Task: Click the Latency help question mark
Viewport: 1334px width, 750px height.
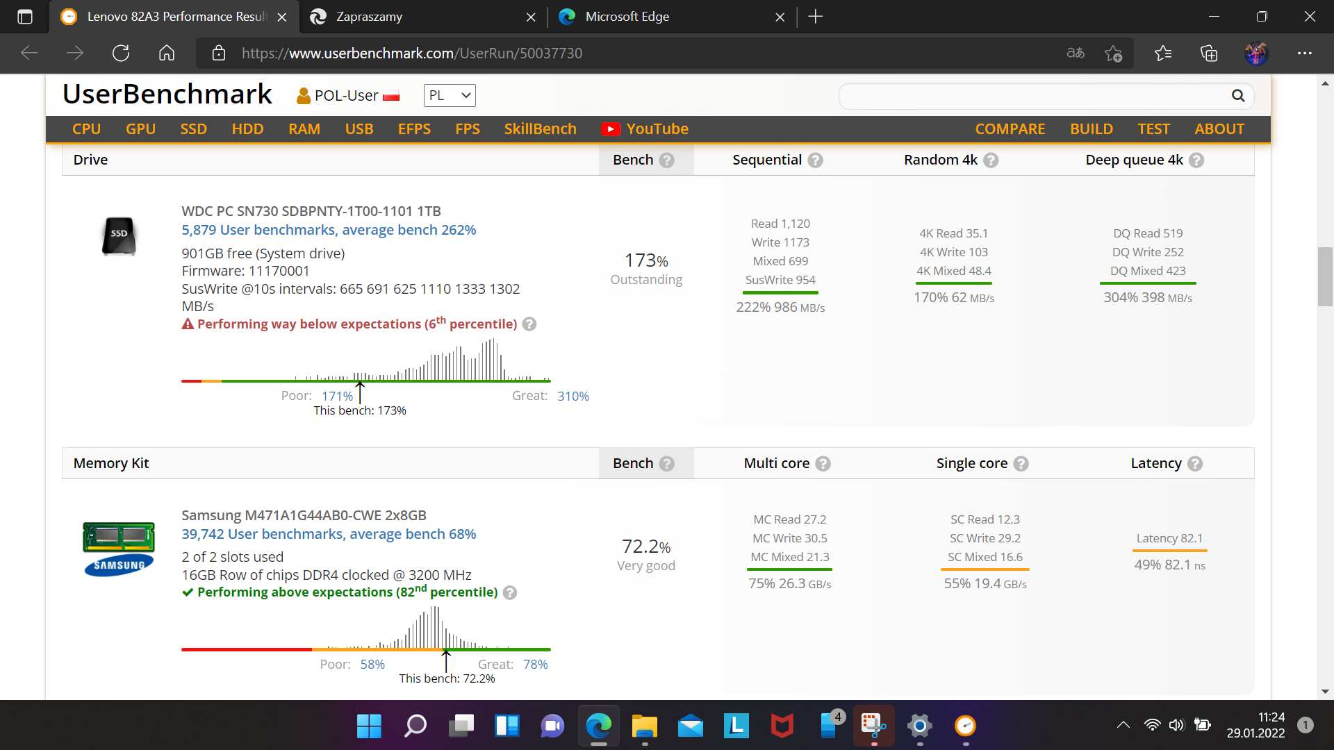Action: pos(1195,464)
